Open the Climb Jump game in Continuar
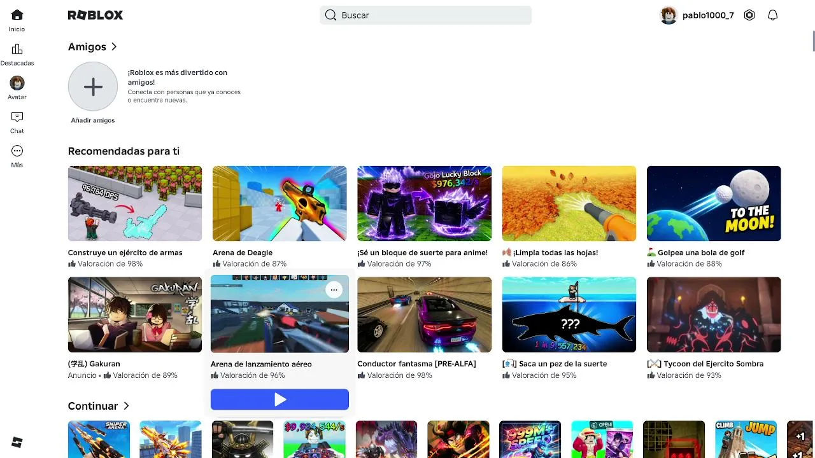Viewport: 815px width, 458px height. pos(746,439)
